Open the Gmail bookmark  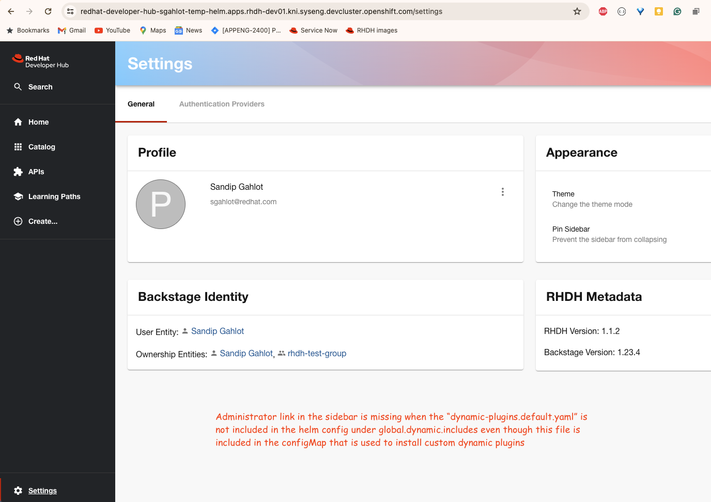pos(72,31)
